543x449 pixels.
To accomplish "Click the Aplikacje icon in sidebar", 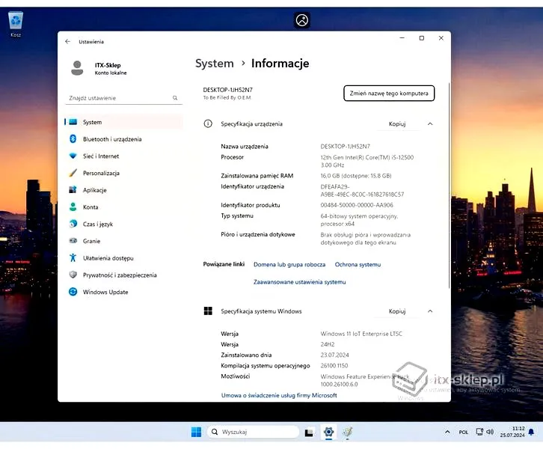I will pos(73,190).
